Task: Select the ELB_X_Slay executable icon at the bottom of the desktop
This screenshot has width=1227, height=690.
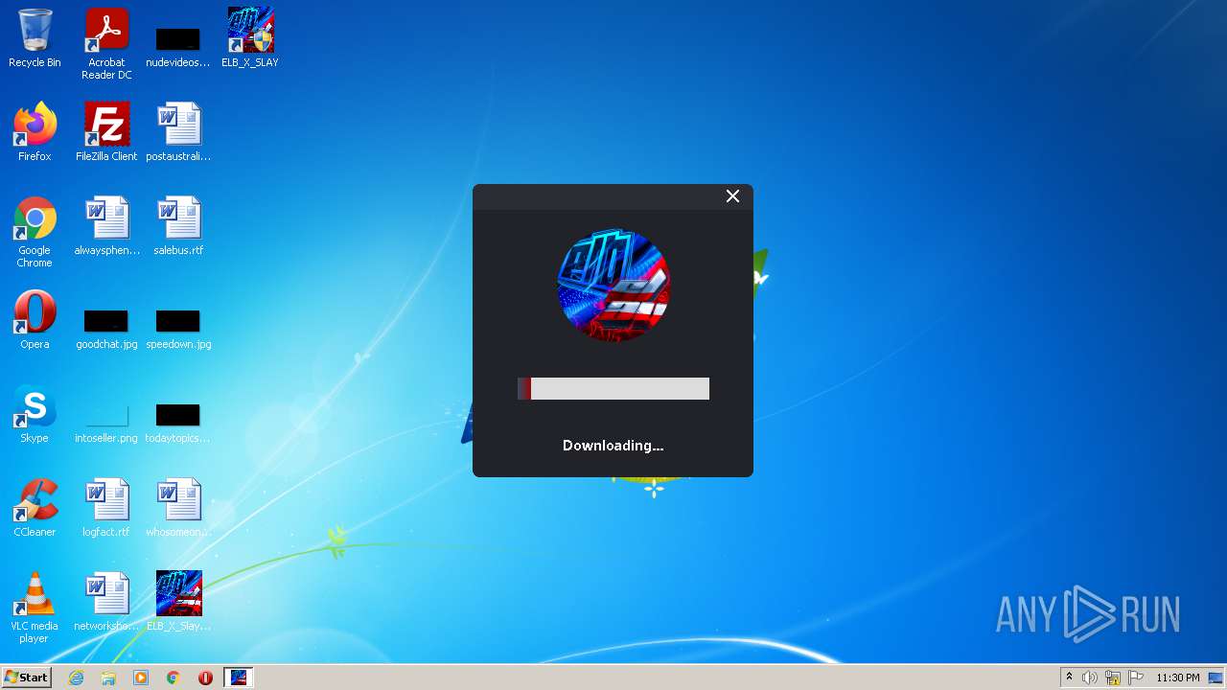Action: pos(178,602)
